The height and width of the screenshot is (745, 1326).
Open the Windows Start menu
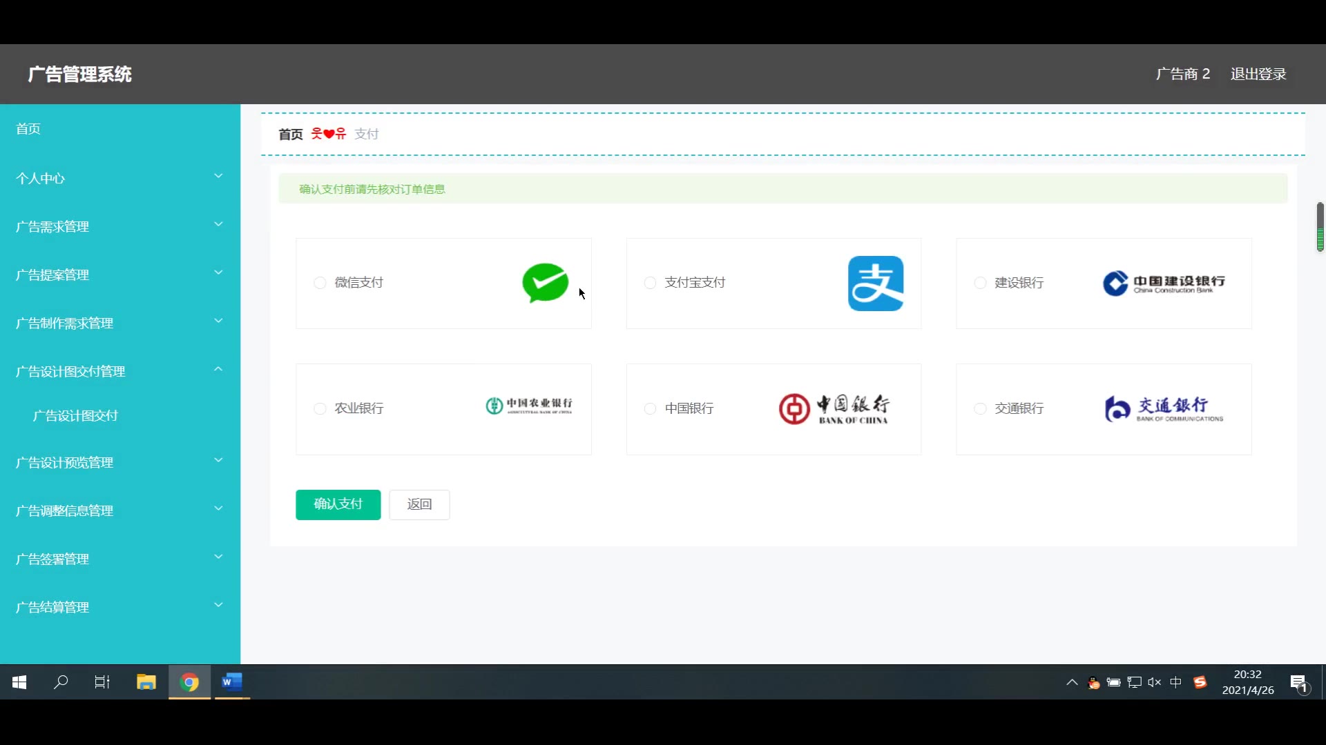19,682
